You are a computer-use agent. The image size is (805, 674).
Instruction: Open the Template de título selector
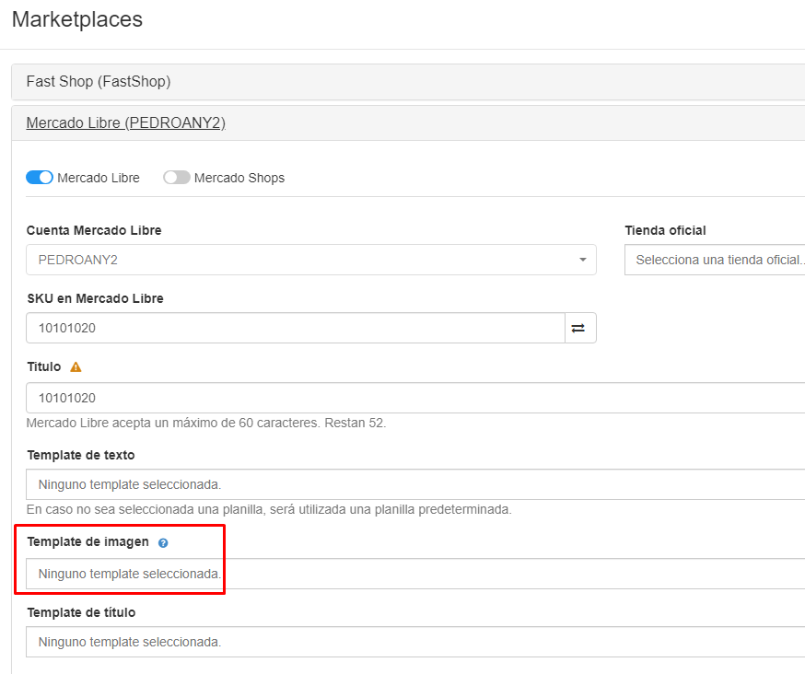(415, 642)
